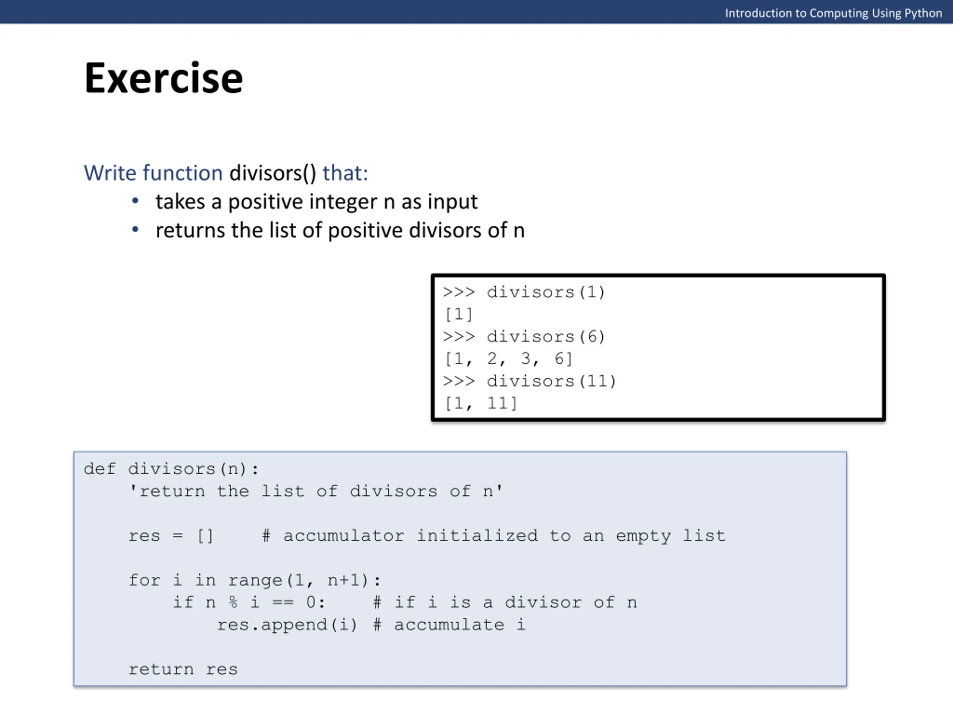953x715 pixels.
Task: Click the first bullet about positive integer n
Action: pos(317,202)
